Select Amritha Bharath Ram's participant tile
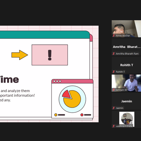 126,47
